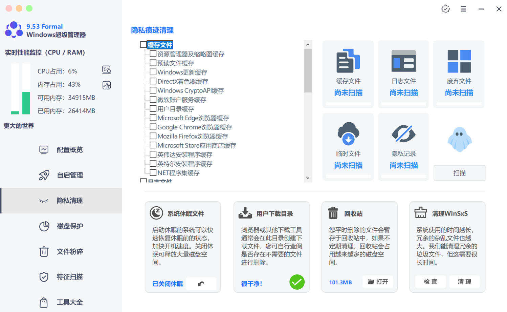The image size is (507, 312).
Task: Click the CPU monitor icon beside CPU占用
Action: click(107, 70)
